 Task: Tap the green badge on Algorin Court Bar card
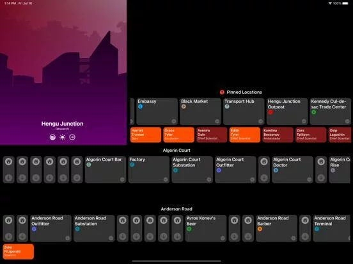click(89, 165)
